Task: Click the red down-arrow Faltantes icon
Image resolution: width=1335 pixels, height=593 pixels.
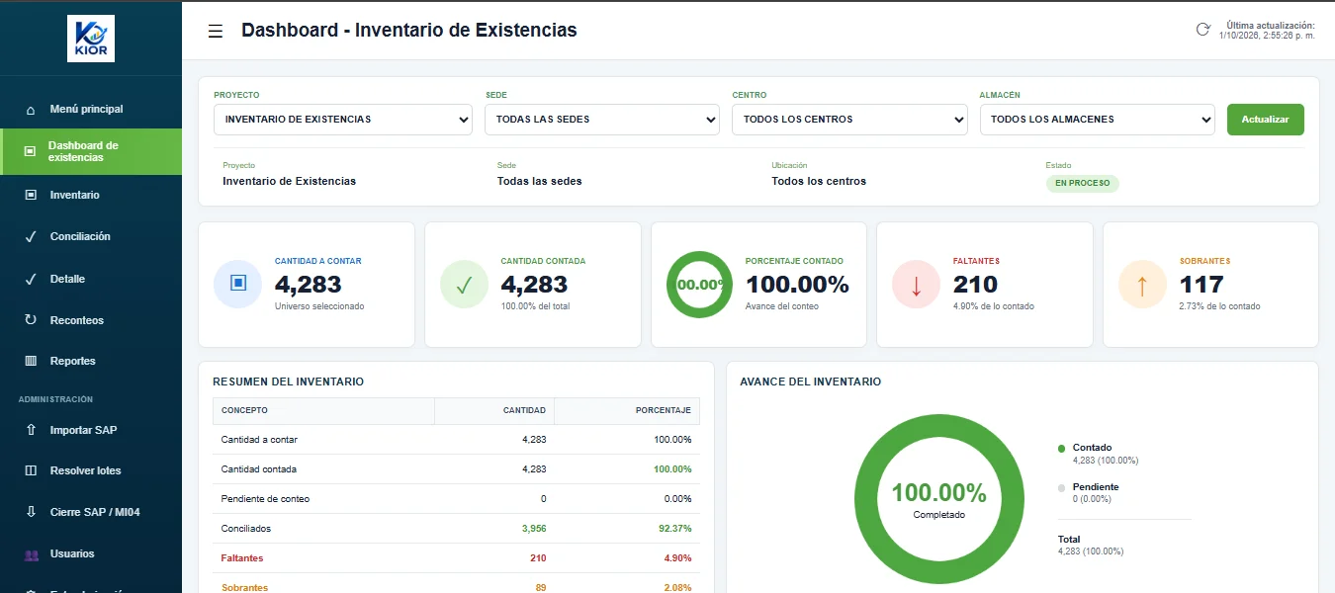Action: point(916,285)
